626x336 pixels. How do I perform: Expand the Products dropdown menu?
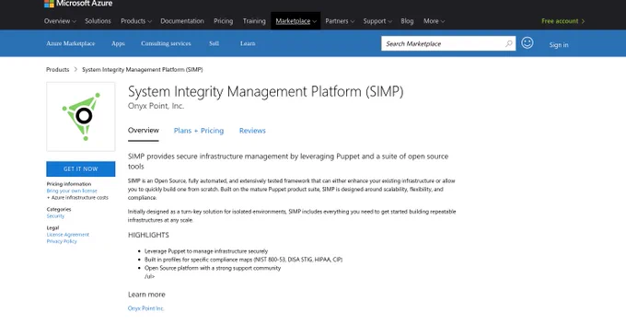(136, 21)
